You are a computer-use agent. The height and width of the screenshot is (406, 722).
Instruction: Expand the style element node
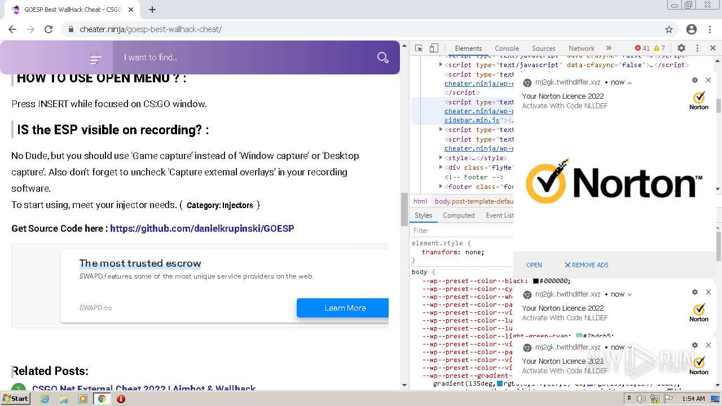(441, 158)
